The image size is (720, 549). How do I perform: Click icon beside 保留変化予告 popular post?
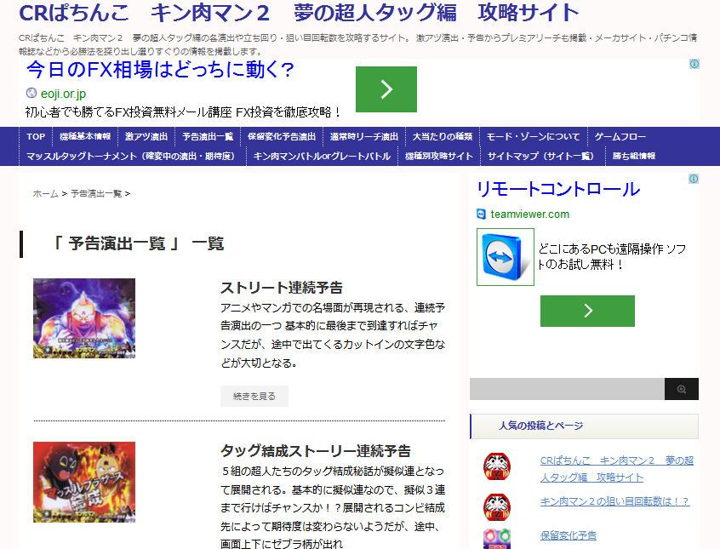(497, 539)
